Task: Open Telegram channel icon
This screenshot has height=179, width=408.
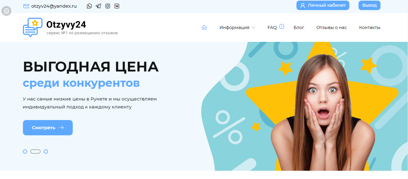Action: tap(98, 6)
